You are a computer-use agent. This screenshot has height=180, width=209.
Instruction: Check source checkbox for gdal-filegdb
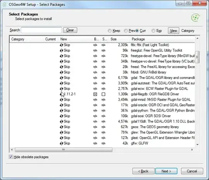click(x=103, y=94)
